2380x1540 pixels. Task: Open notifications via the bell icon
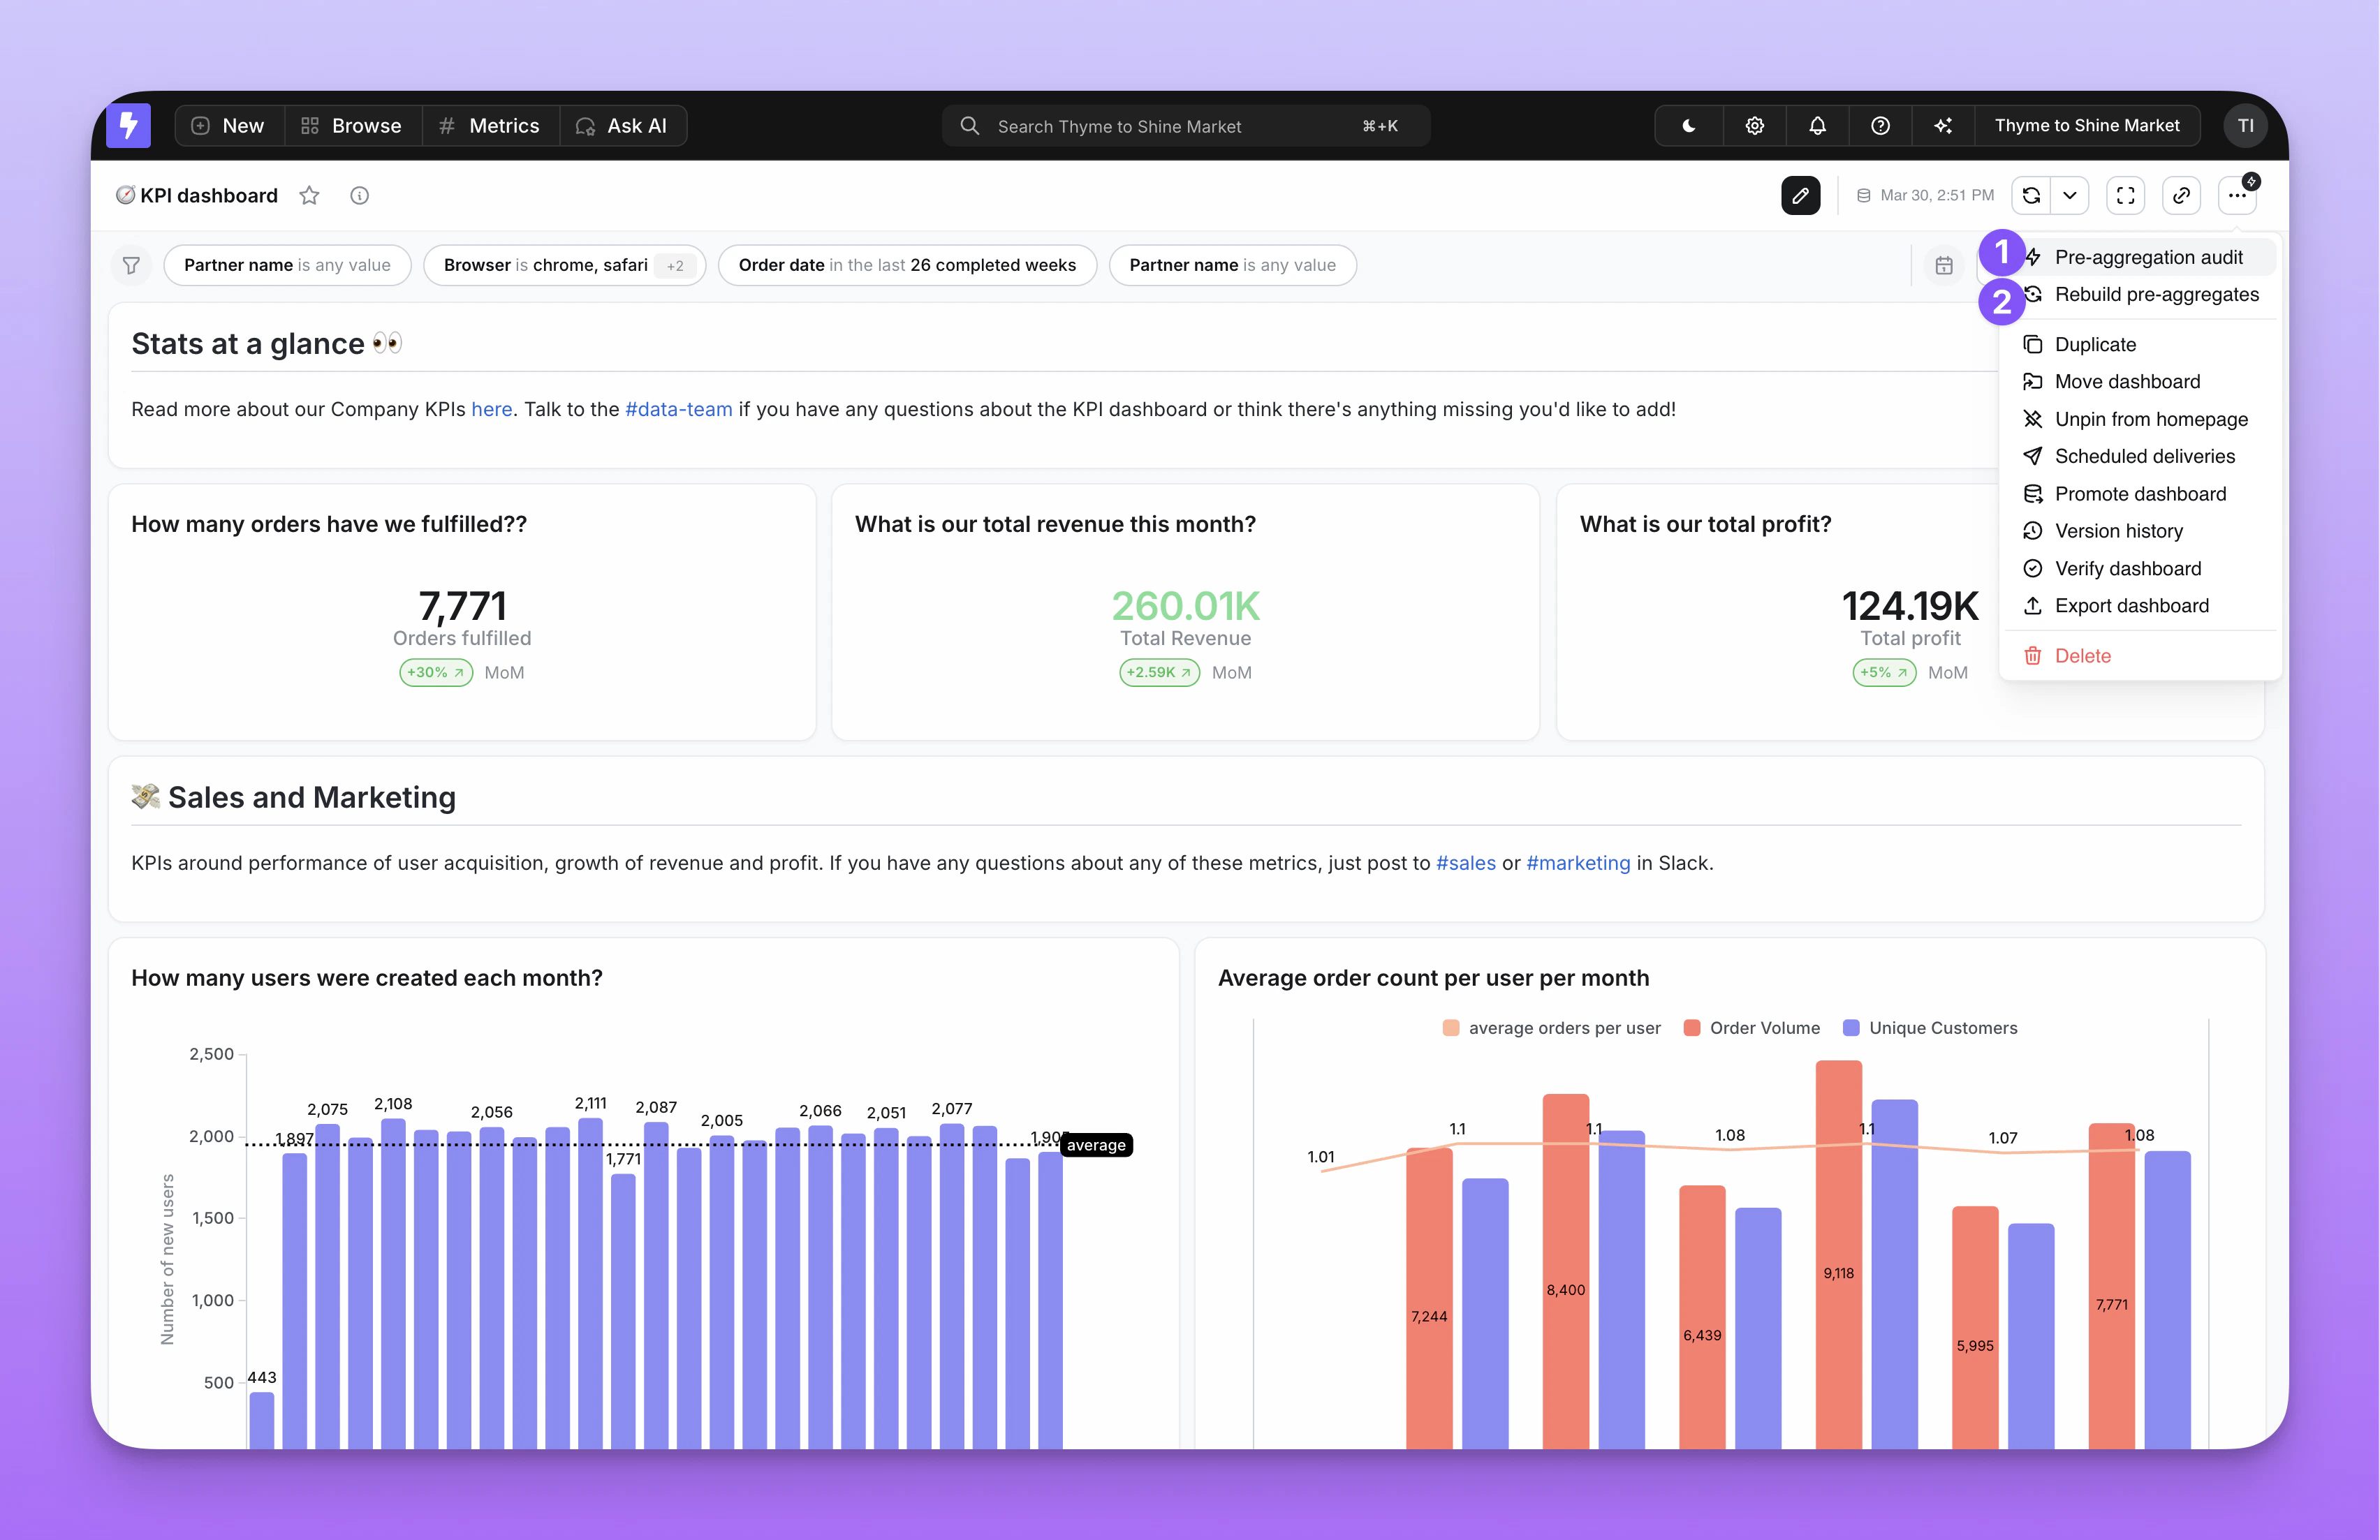pyautogui.click(x=1817, y=126)
